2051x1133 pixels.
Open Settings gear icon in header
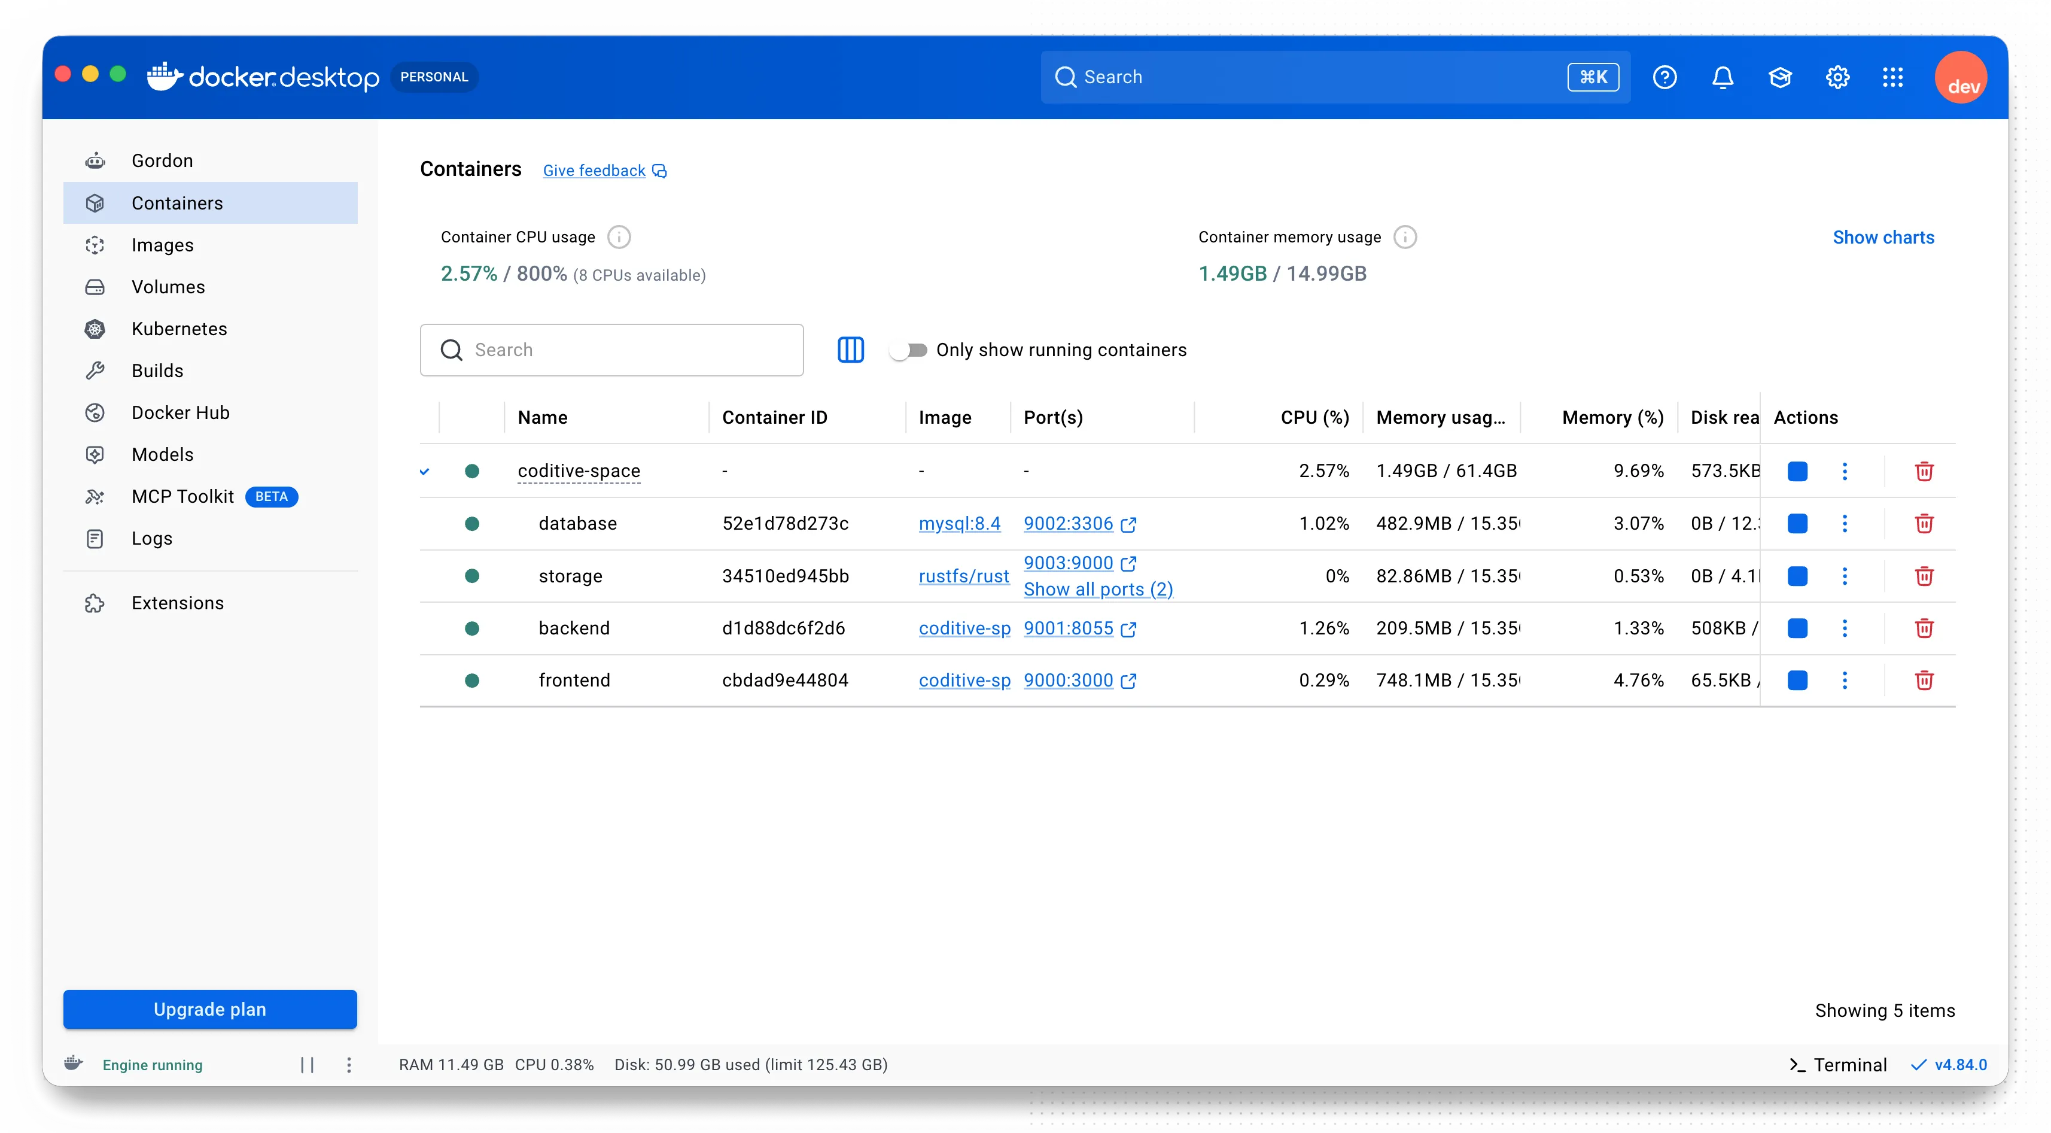(x=1837, y=77)
